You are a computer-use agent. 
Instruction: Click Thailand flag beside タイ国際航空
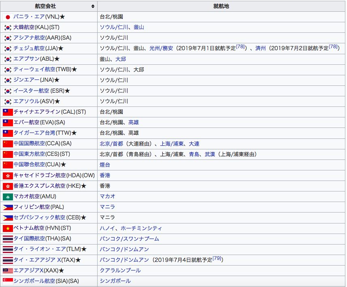(x=8, y=239)
